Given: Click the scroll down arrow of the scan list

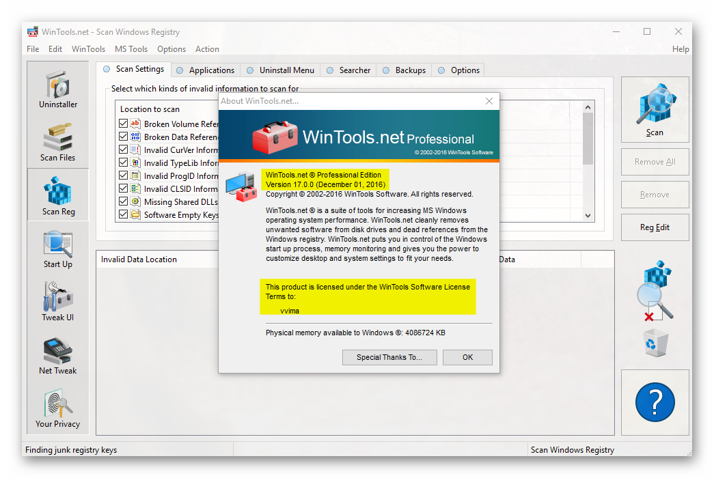Looking at the screenshot, I should tap(588, 216).
